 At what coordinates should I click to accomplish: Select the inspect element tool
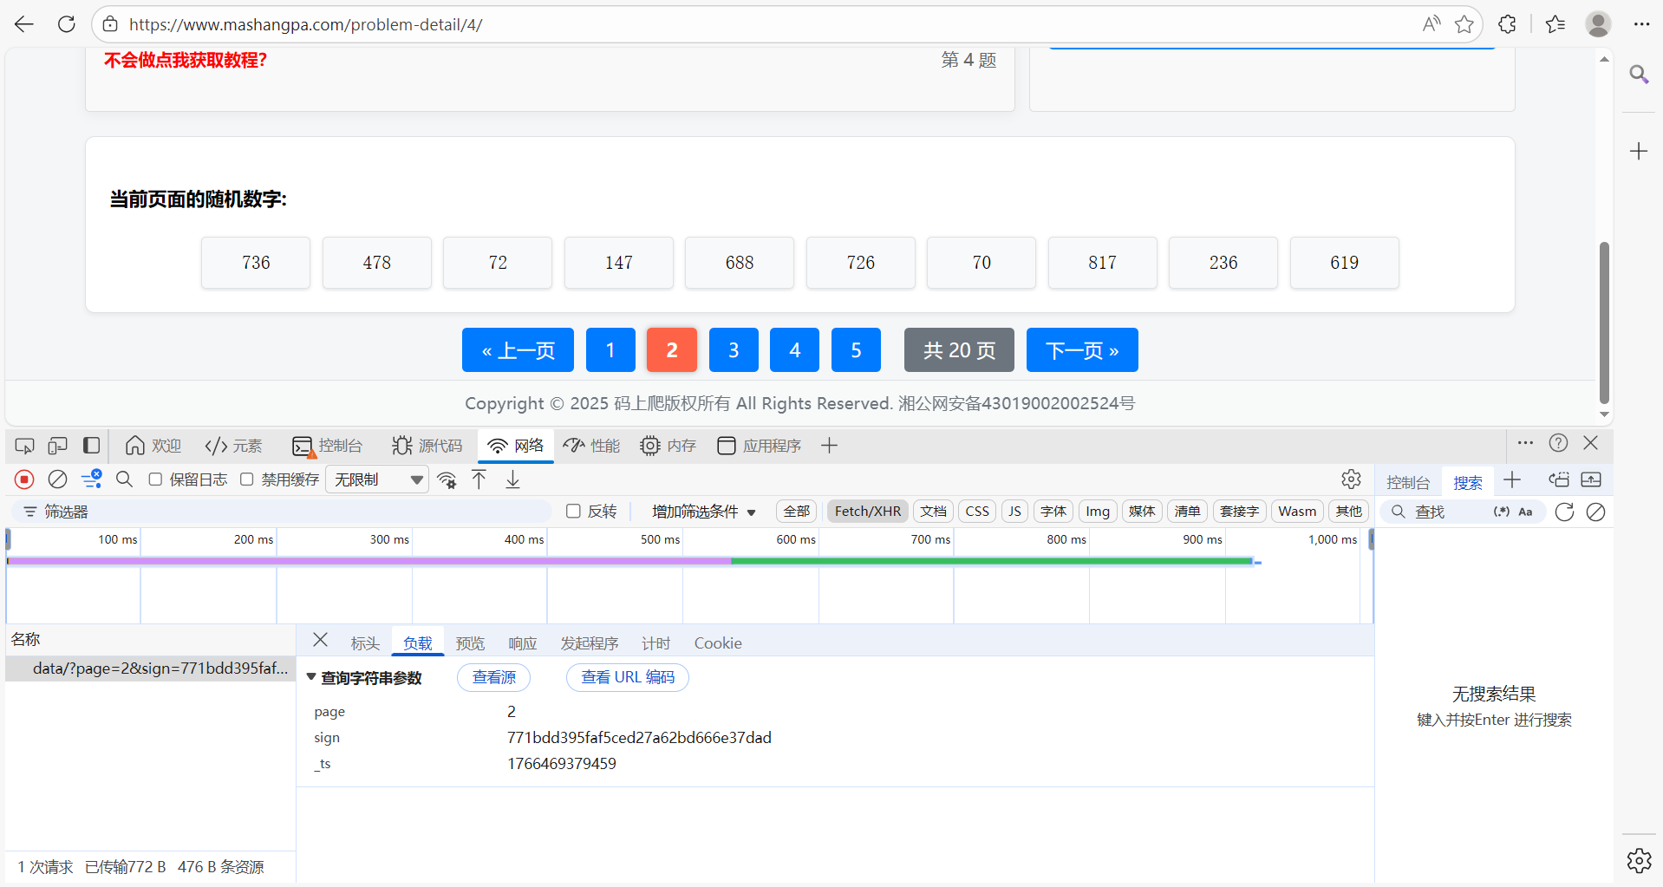click(x=24, y=445)
